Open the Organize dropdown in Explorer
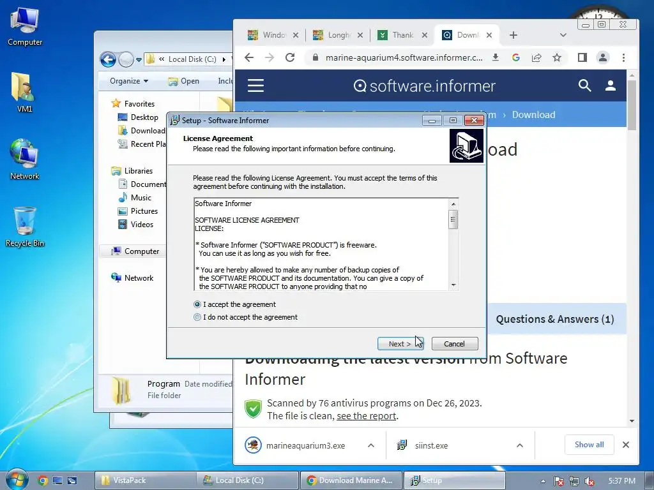The width and height of the screenshot is (654, 490). (129, 81)
